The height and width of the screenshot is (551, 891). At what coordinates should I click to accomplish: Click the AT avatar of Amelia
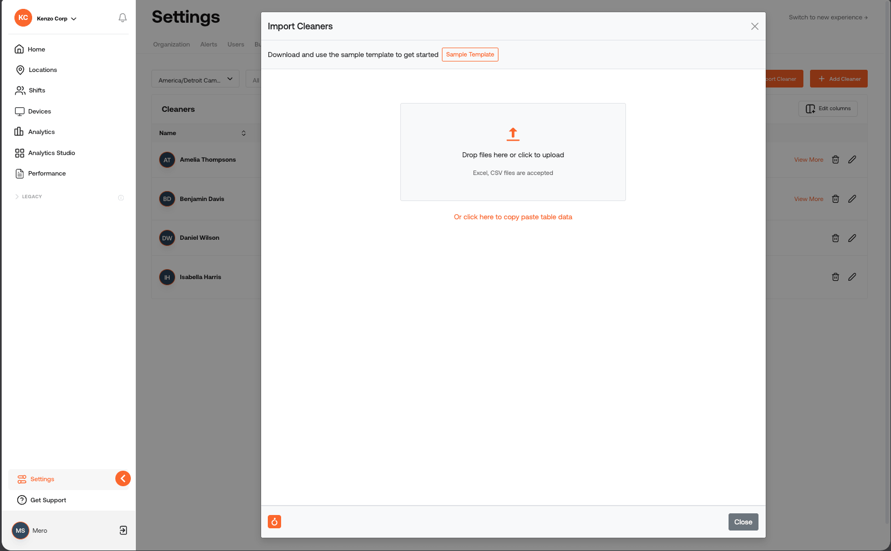(x=167, y=160)
